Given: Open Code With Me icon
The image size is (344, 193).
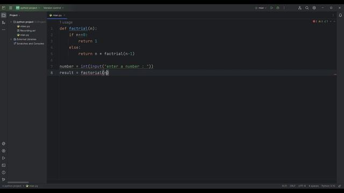Looking at the screenshot, I should (x=300, y=8).
